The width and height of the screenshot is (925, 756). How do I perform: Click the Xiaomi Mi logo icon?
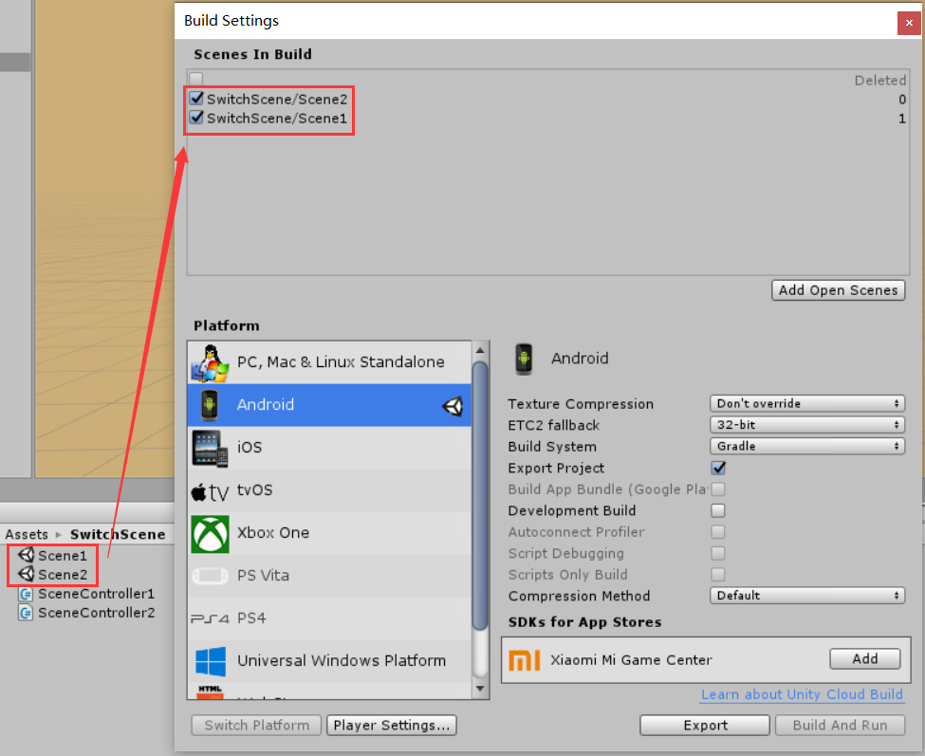click(524, 660)
